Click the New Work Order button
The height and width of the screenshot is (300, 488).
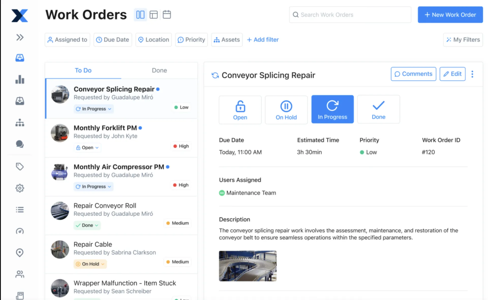450,15
